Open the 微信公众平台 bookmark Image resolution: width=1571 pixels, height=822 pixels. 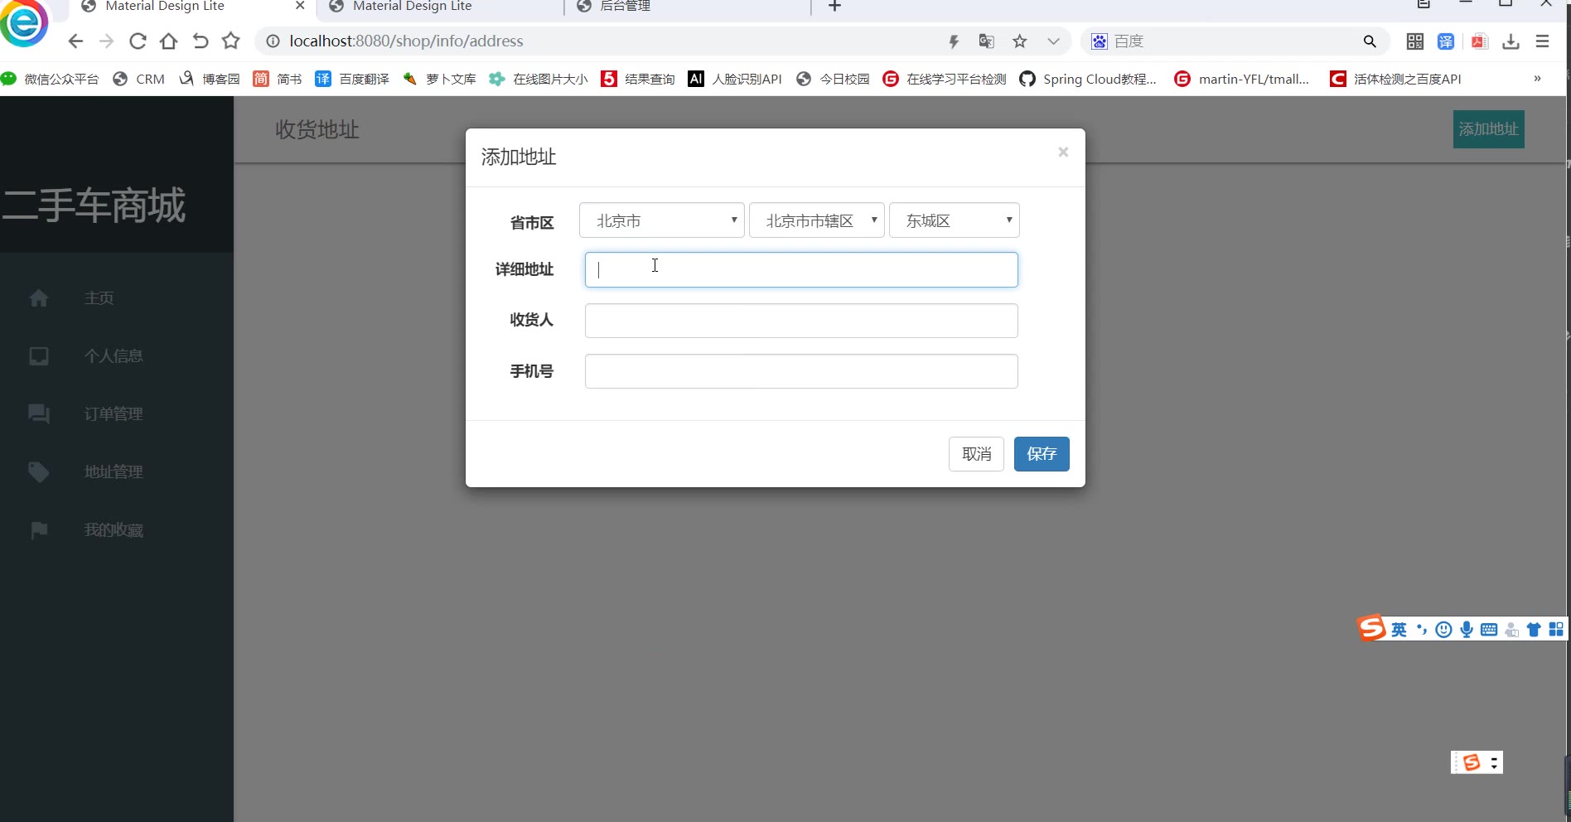tap(50, 79)
